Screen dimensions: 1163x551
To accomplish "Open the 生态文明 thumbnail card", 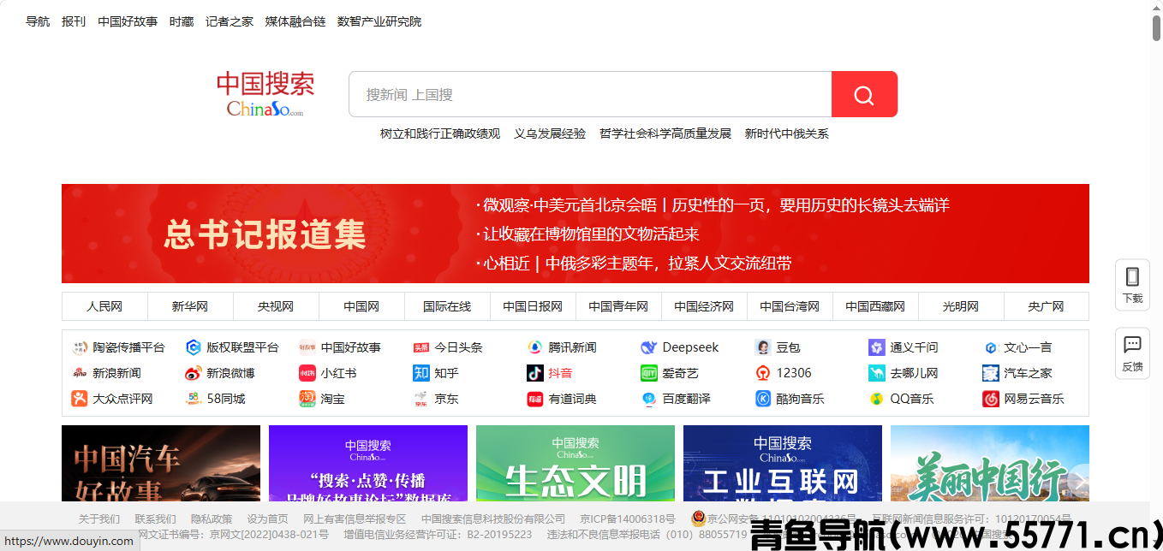I will click(576, 463).
